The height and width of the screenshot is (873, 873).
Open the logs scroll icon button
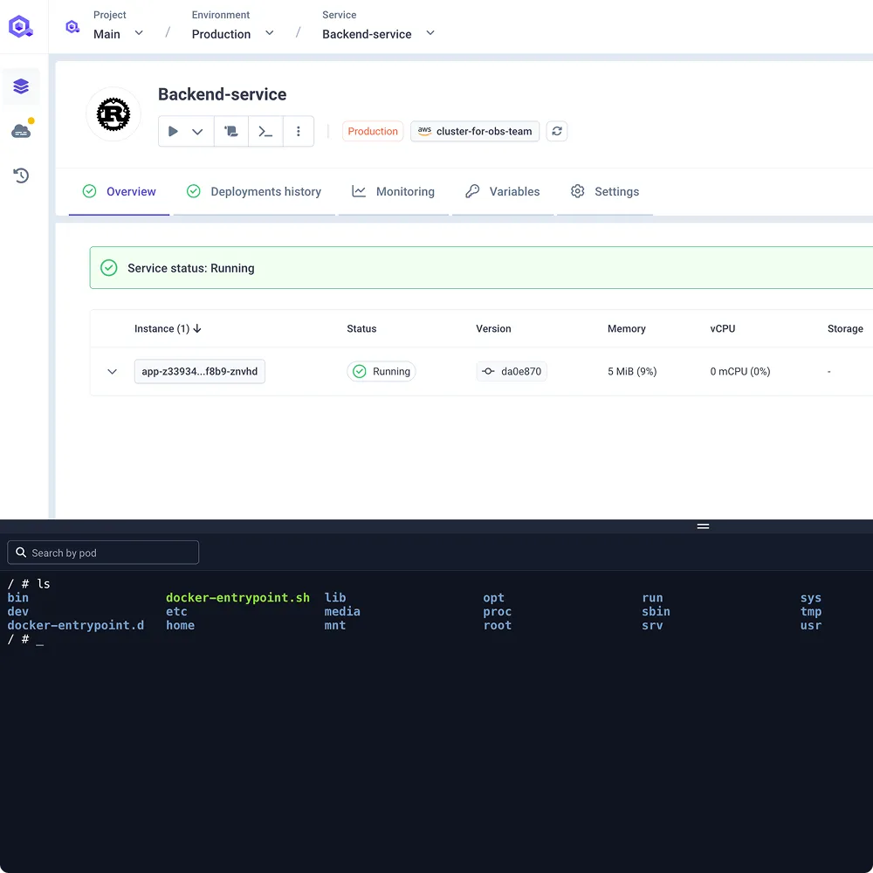(x=231, y=132)
